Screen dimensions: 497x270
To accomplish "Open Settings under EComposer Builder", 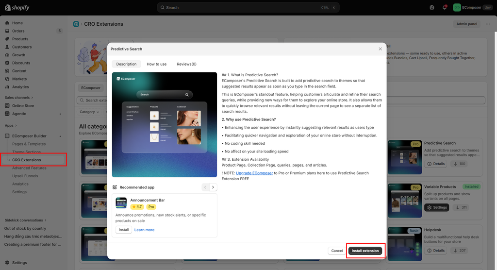I will 19,192.
